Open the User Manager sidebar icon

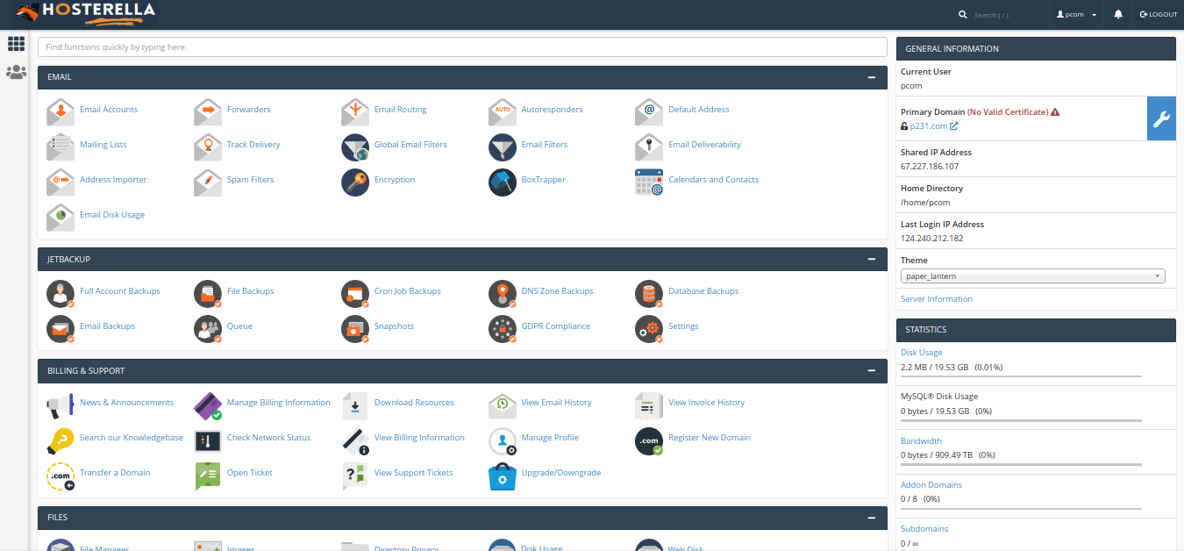click(16, 73)
